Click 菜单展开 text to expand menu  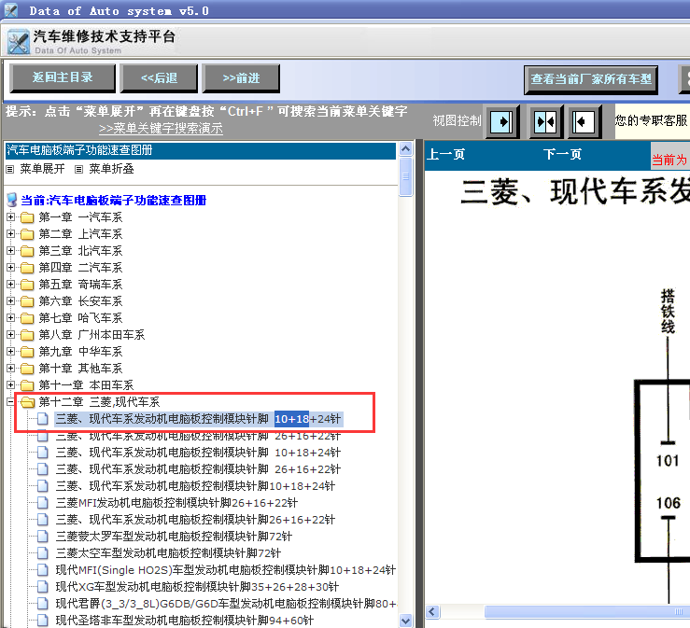click(x=42, y=169)
